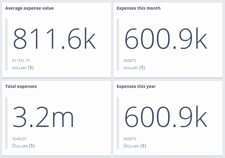
Task: Select the "Expenses this month" card title
Action: point(138,8)
